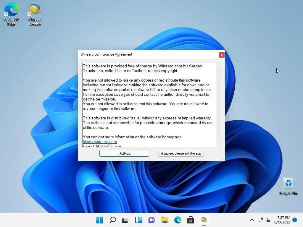Click text "reverse engineer this software."

tap(109, 109)
